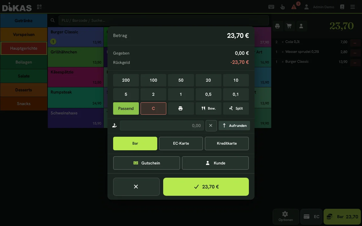362x226 pixels.
Task: Click the search magnifier icon
Action: coord(53,20)
